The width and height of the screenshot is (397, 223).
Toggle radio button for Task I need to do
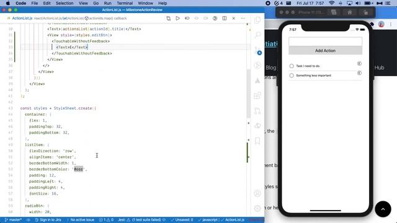point(292,66)
